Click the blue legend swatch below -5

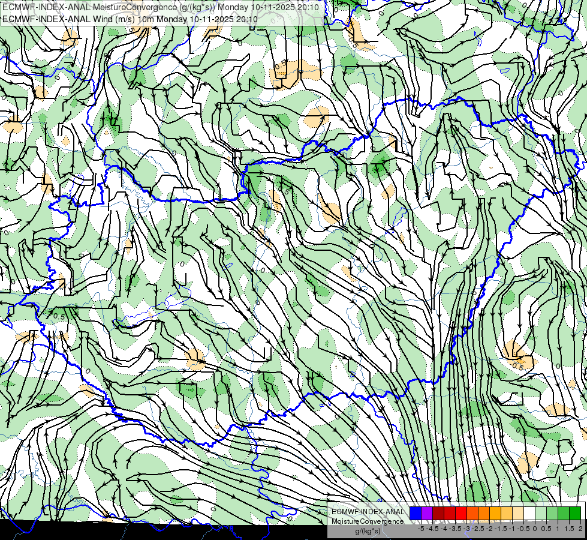[416, 514]
